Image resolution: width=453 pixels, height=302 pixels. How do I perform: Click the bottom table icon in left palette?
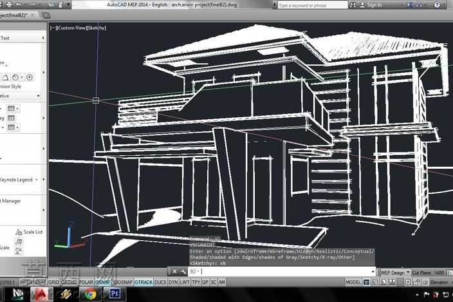[11, 127]
